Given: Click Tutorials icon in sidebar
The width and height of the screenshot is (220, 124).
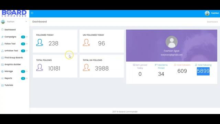Looking at the screenshot, I should (x=2, y=85).
